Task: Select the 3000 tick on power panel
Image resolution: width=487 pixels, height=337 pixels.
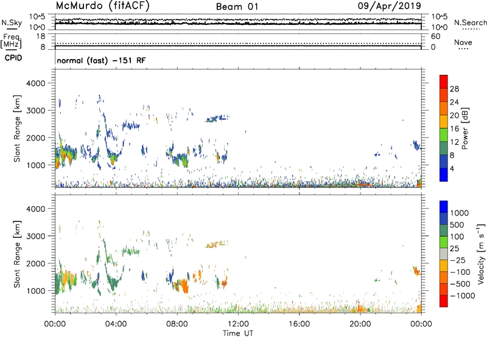Action: click(x=35, y=111)
